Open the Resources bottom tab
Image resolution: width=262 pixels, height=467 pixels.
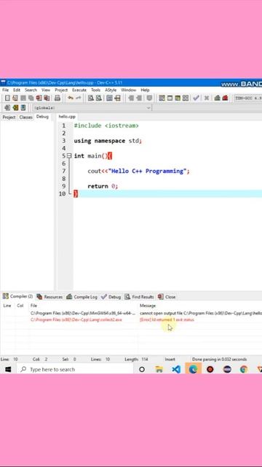49,297
